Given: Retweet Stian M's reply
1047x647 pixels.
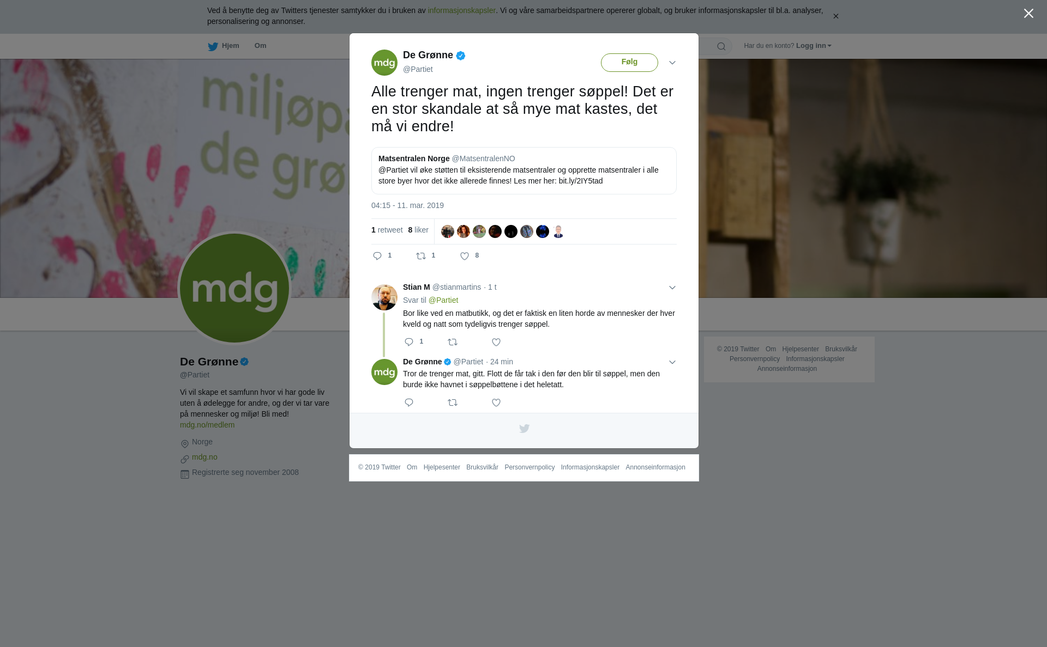Looking at the screenshot, I should [453, 342].
